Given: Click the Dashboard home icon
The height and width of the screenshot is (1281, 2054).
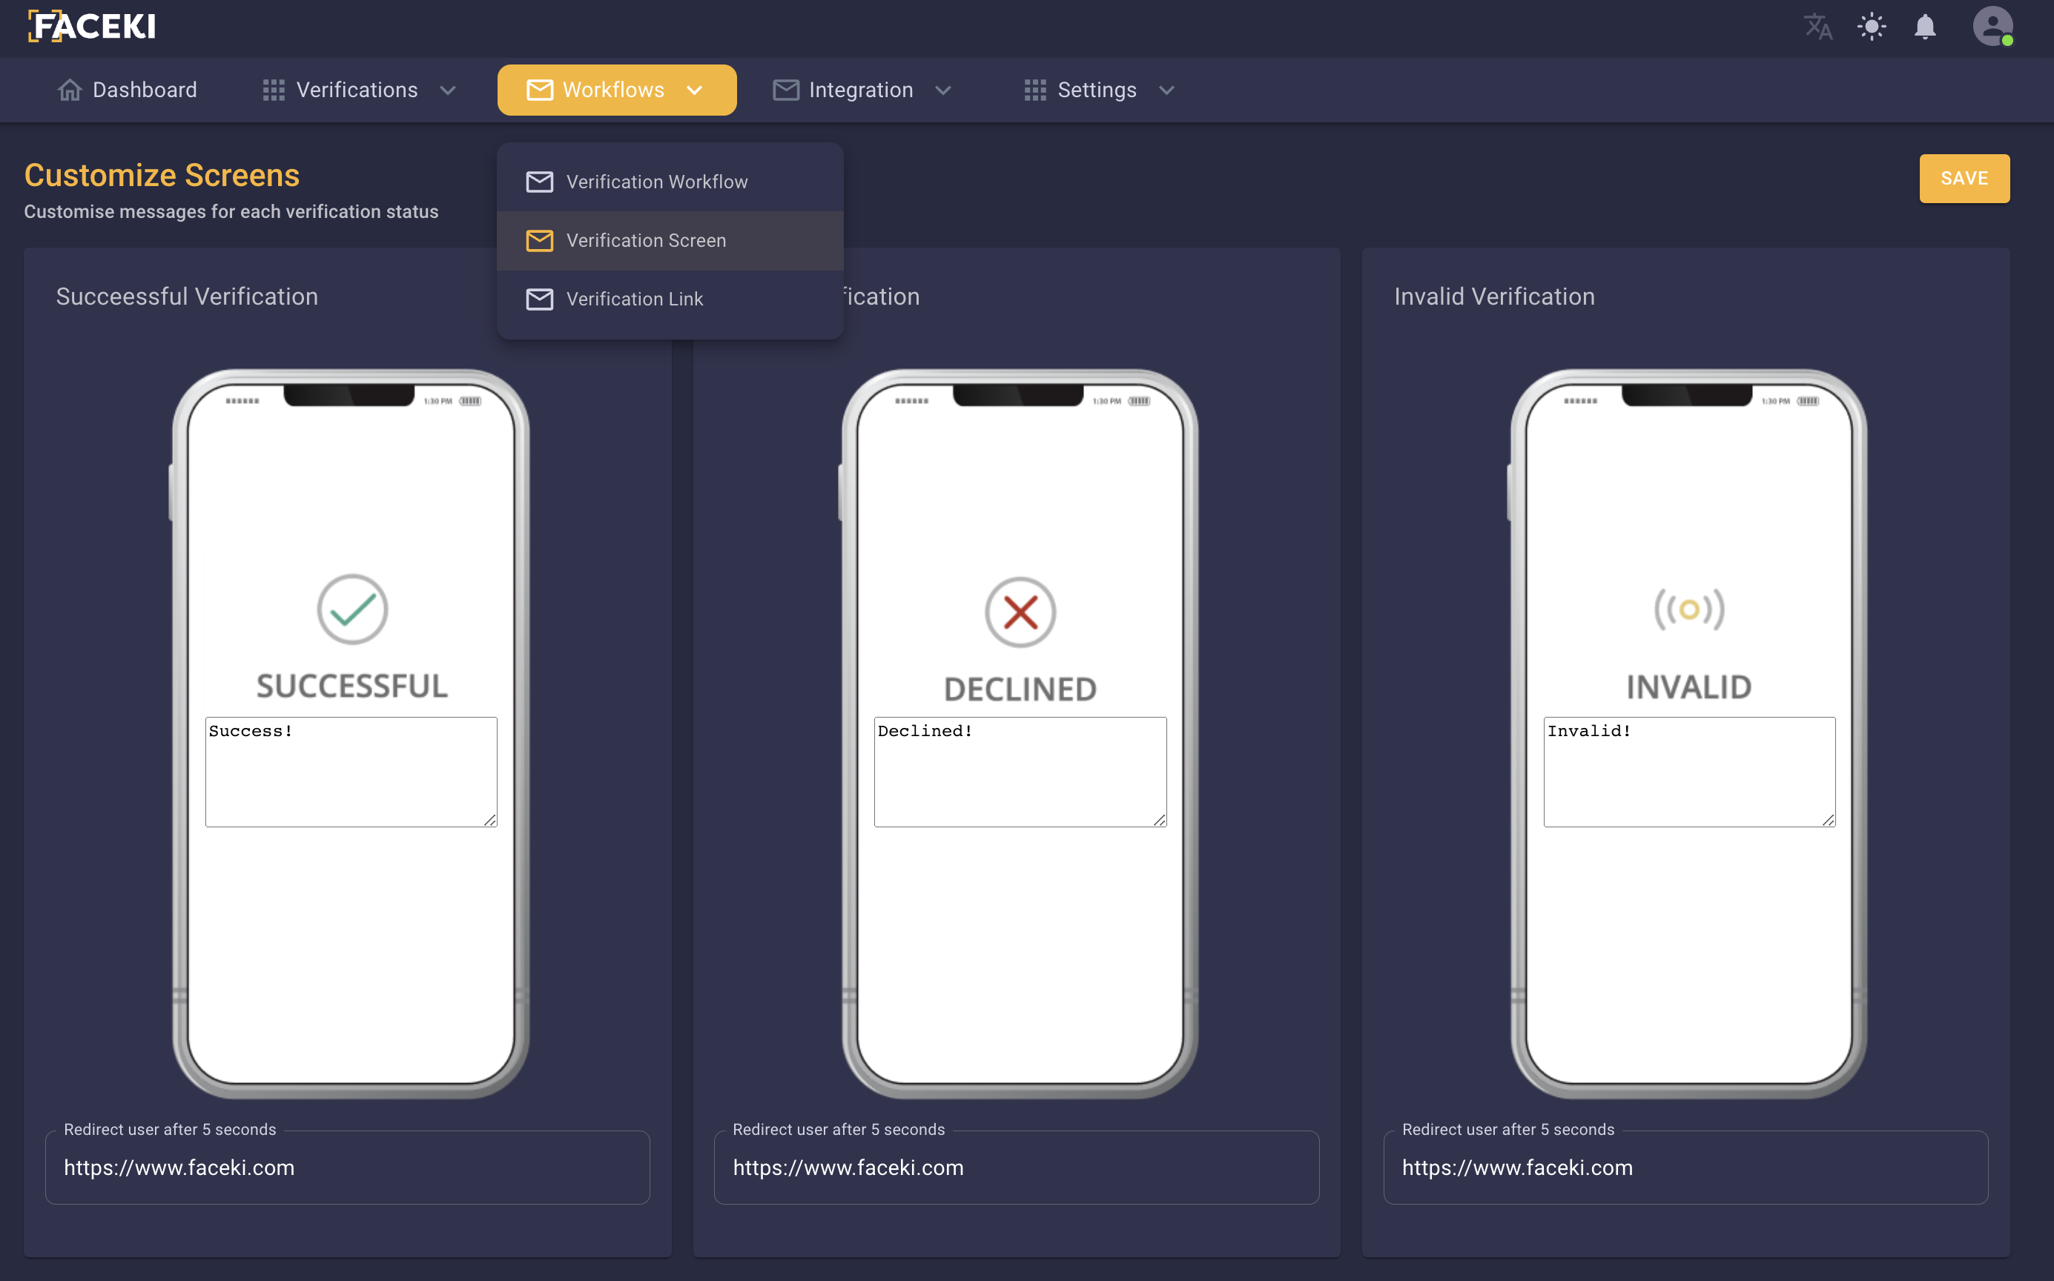Looking at the screenshot, I should pyautogui.click(x=70, y=90).
